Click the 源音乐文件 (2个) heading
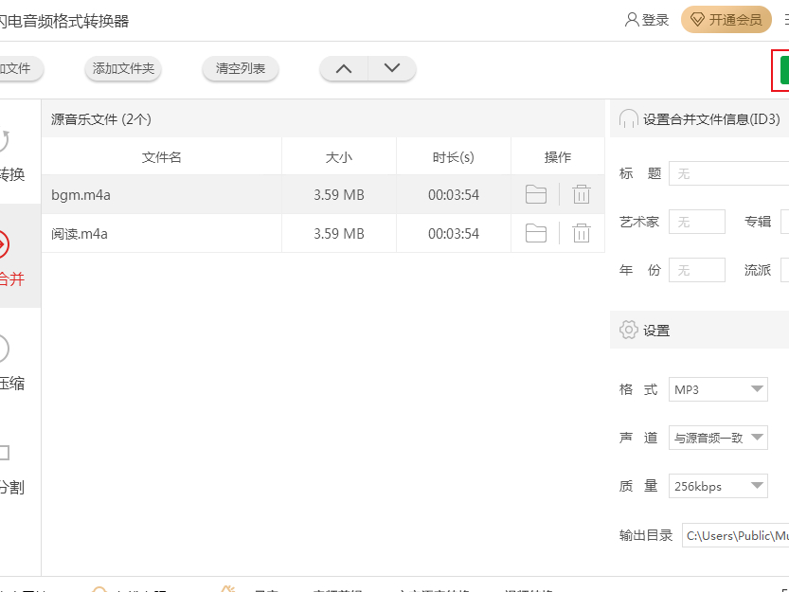The width and height of the screenshot is (789, 592). [101, 119]
